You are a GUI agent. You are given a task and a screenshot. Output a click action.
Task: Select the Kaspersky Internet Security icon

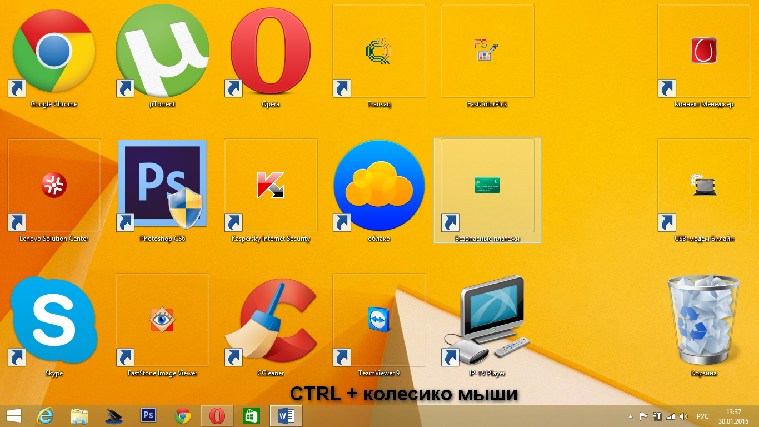[x=271, y=185]
